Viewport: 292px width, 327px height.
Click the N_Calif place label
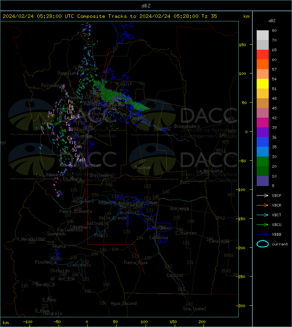(124, 84)
